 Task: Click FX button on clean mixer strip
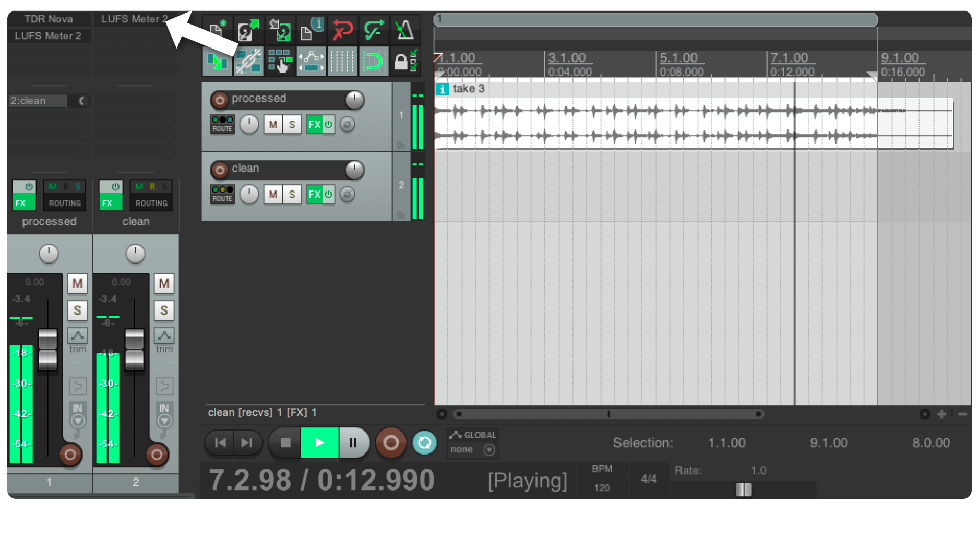[x=110, y=203]
